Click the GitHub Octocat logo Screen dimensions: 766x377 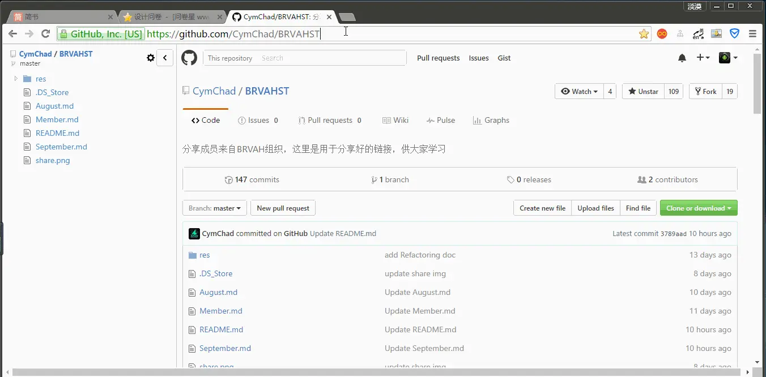189,58
